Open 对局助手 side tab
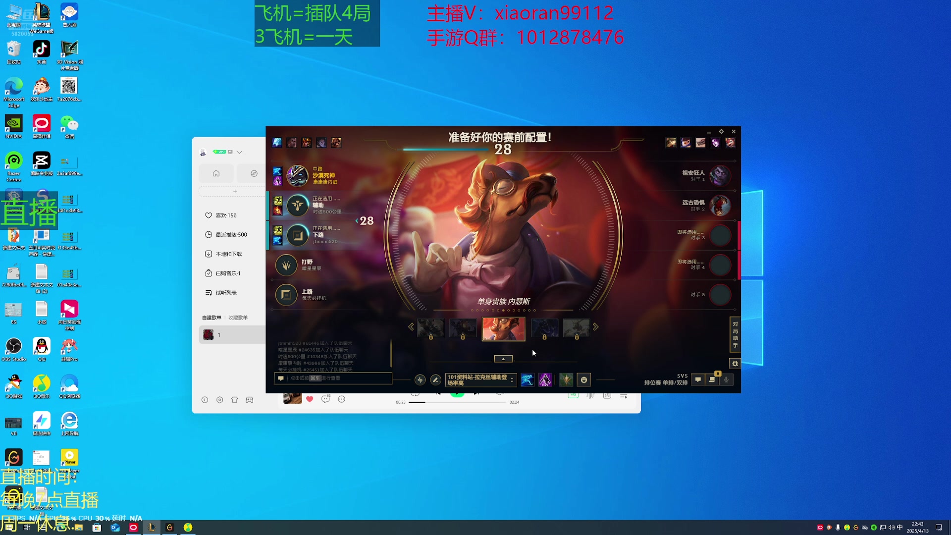 click(x=735, y=335)
